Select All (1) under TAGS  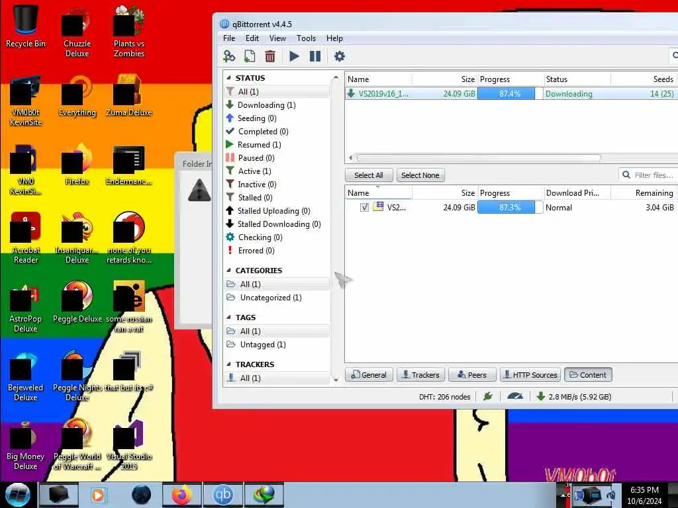[x=277, y=331]
